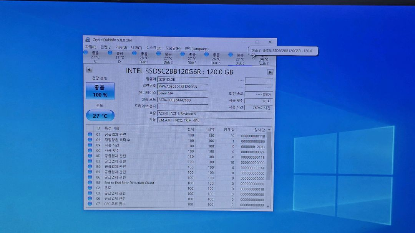
Task: Click the attribute list scroll up arrow
Action: [x=269, y=130]
